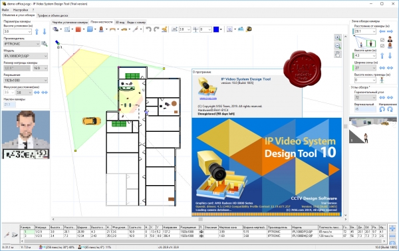Switch to the 3D view tab
The height and width of the screenshot is (251, 399).
tap(120, 23)
